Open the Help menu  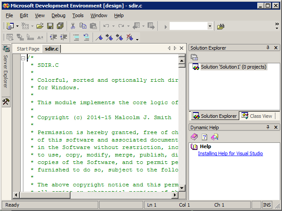(x=119, y=16)
